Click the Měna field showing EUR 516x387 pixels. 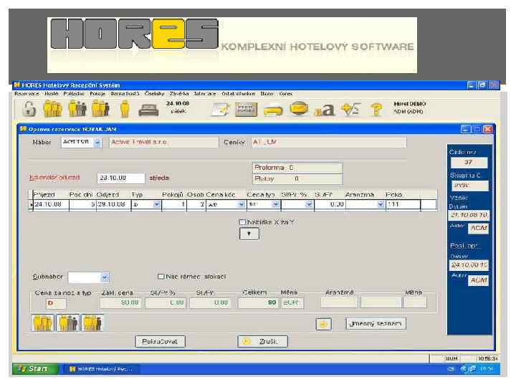point(292,302)
